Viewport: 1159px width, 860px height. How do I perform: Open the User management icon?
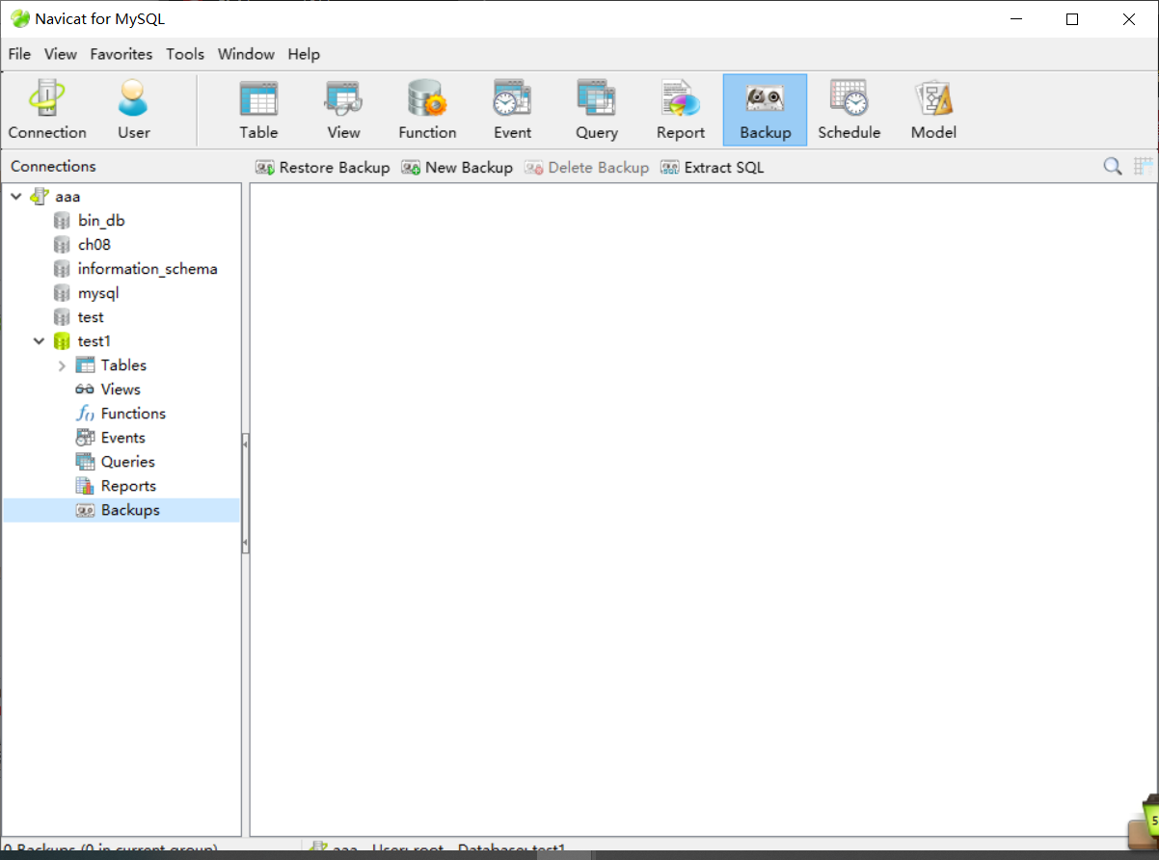(134, 110)
